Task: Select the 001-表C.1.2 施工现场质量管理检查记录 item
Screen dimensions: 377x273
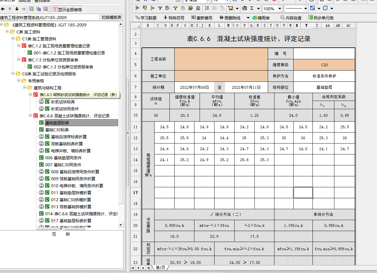Action: click(69, 53)
